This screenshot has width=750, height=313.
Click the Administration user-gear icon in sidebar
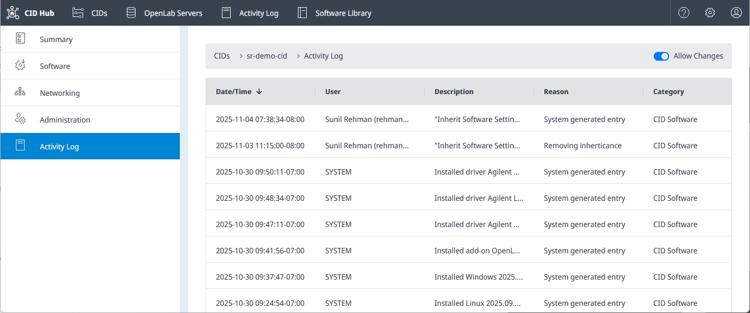point(20,119)
